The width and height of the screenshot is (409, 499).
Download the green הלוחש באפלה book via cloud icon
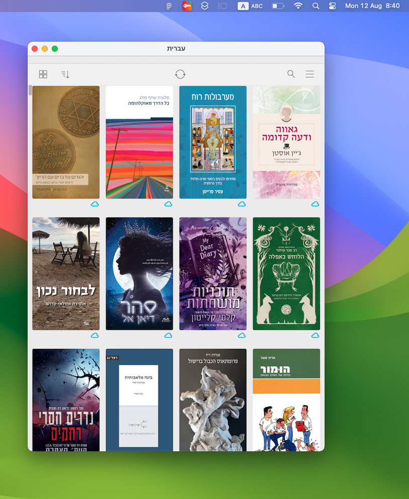(x=316, y=335)
